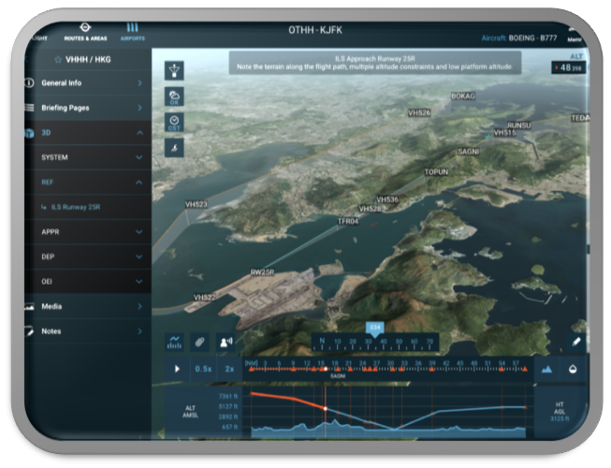611x468 pixels.
Task: Click the aircraft view icon atop map toolbar
Action: coord(174,71)
